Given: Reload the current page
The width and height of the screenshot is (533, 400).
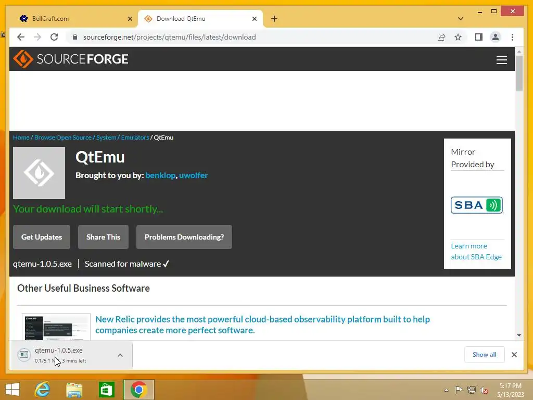Looking at the screenshot, I should pyautogui.click(x=54, y=37).
